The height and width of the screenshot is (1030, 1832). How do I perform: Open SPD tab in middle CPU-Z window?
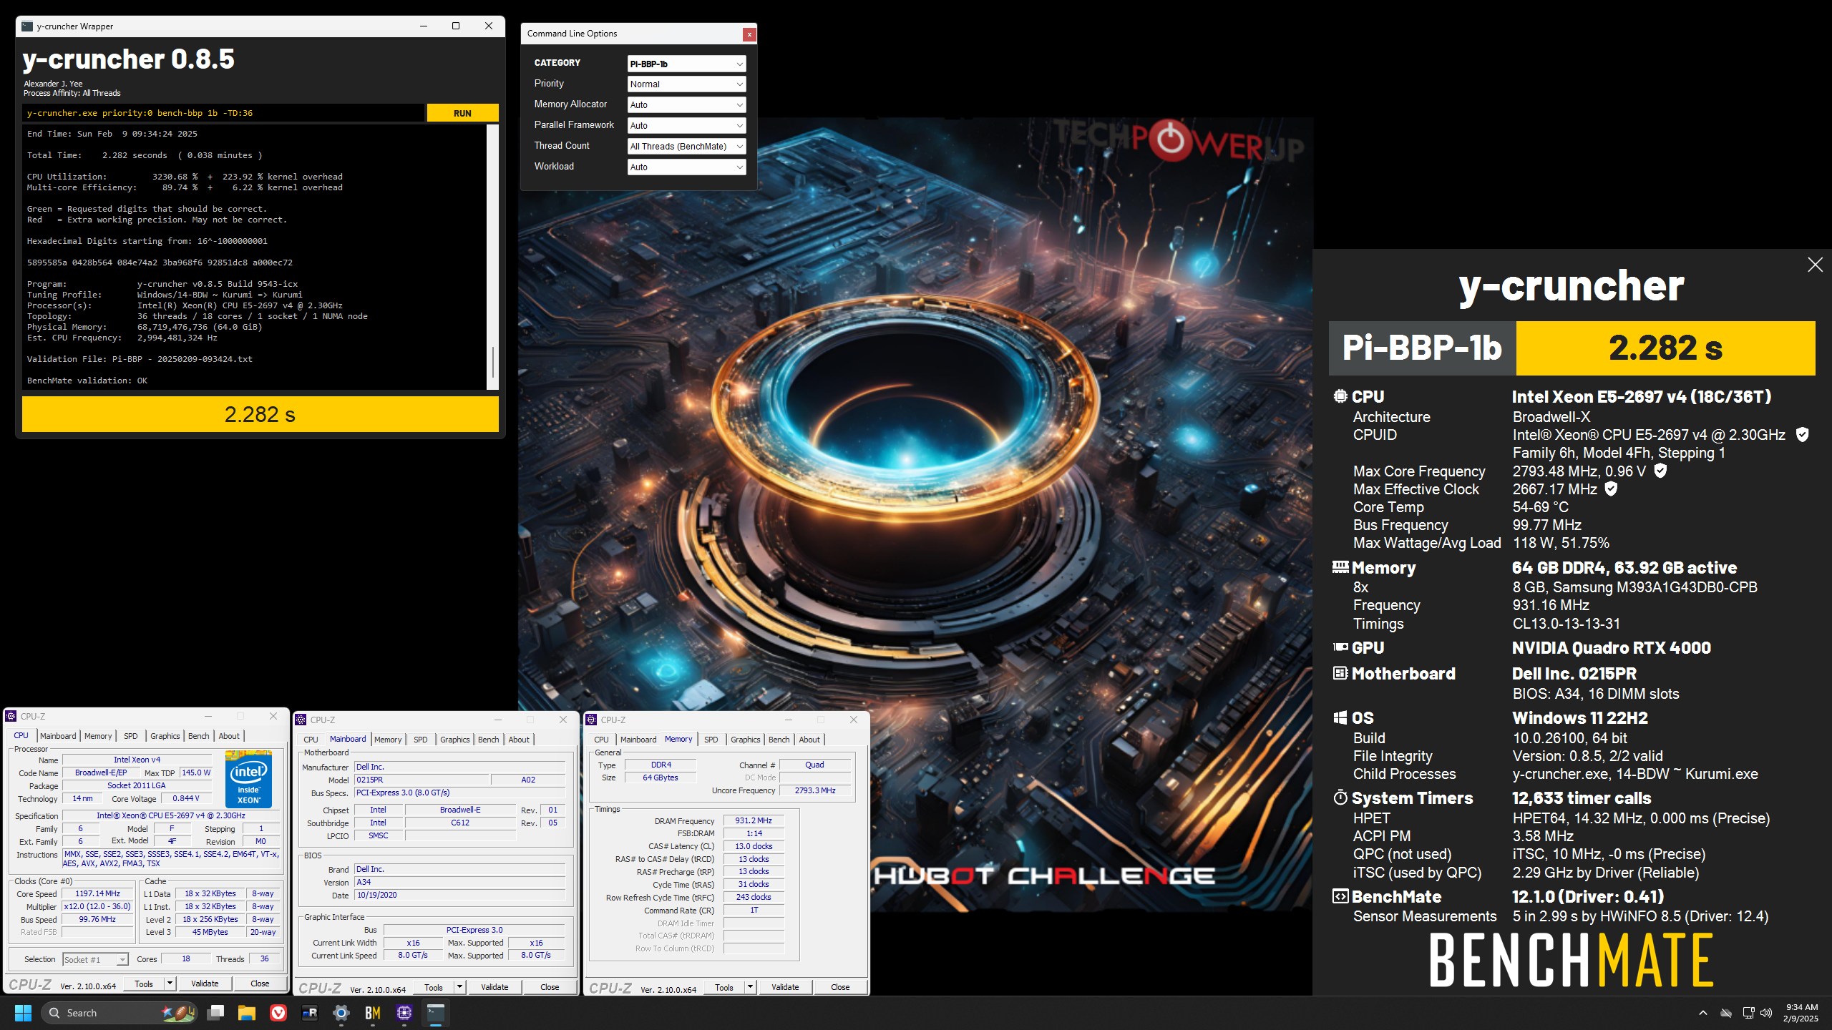[x=421, y=740]
